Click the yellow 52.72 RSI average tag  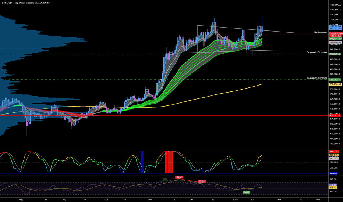click(333, 188)
